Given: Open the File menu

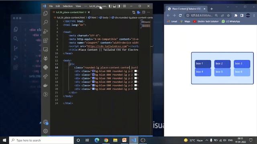Looking at the screenshot, I should click(51, 6).
